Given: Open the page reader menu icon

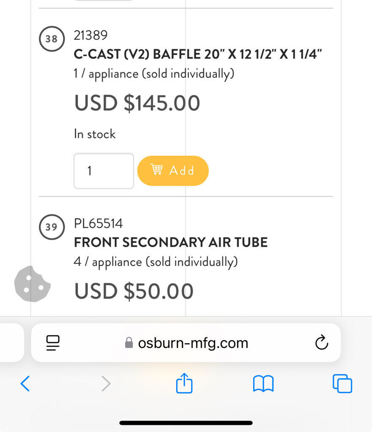Looking at the screenshot, I should pyautogui.click(x=53, y=343).
